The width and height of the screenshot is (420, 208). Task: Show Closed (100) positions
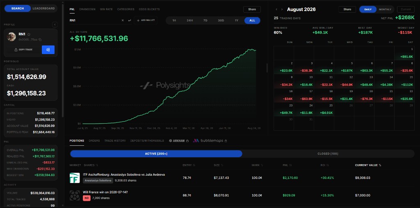(328, 154)
